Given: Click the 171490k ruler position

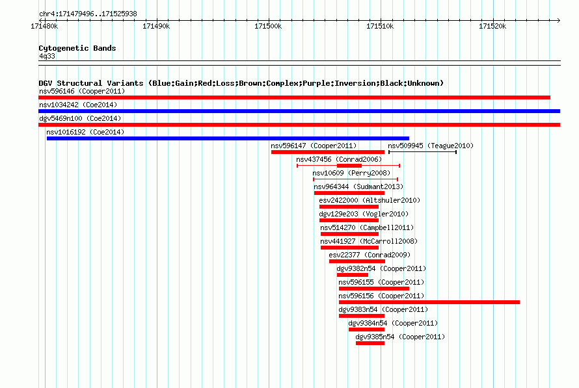Looking at the screenshot, I should pos(156,26).
